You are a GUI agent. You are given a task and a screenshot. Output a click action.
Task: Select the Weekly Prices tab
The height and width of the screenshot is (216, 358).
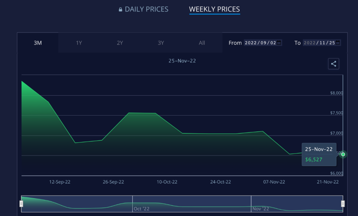214,9
